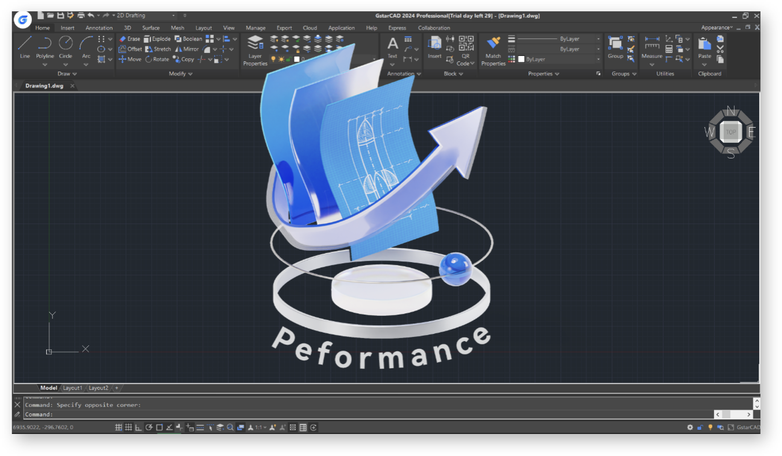Image resolution: width=782 pixels, height=456 pixels.
Task: Click the white ByLayer color swatch in Properties
Action: (x=521, y=59)
